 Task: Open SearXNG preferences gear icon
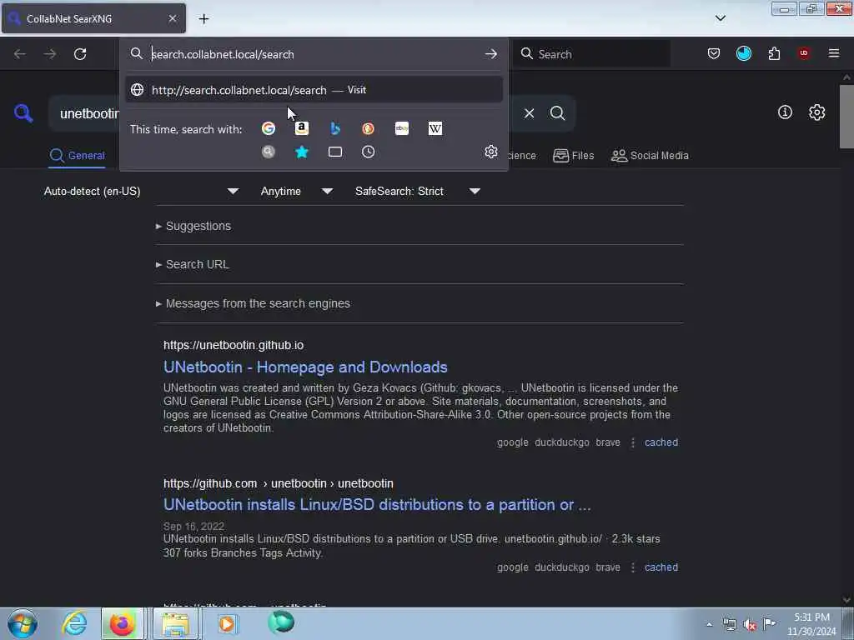click(816, 112)
